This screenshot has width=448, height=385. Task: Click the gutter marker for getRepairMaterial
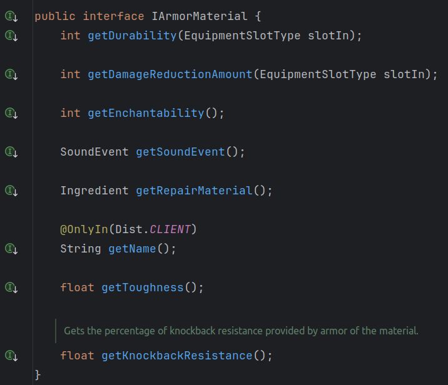(x=11, y=191)
